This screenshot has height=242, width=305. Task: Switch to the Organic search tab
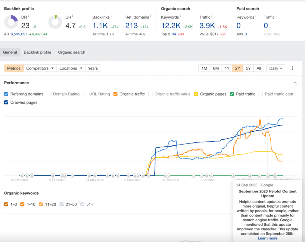pyautogui.click(x=71, y=52)
